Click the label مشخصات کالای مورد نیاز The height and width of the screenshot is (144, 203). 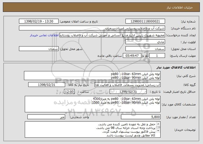[x=179, y=104]
